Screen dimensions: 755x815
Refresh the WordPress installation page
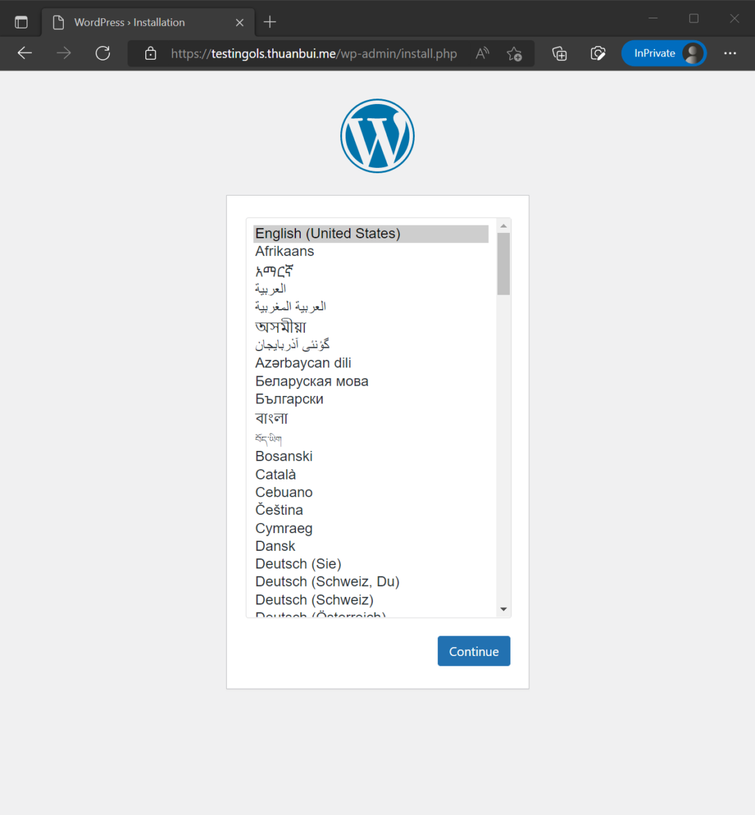103,53
